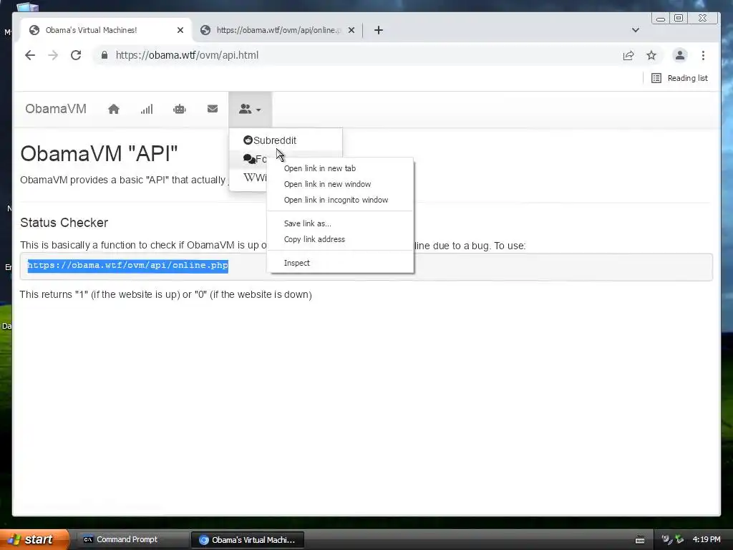The height and width of the screenshot is (550, 733).
Task: Open the Reading list panel
Action: pyautogui.click(x=679, y=78)
